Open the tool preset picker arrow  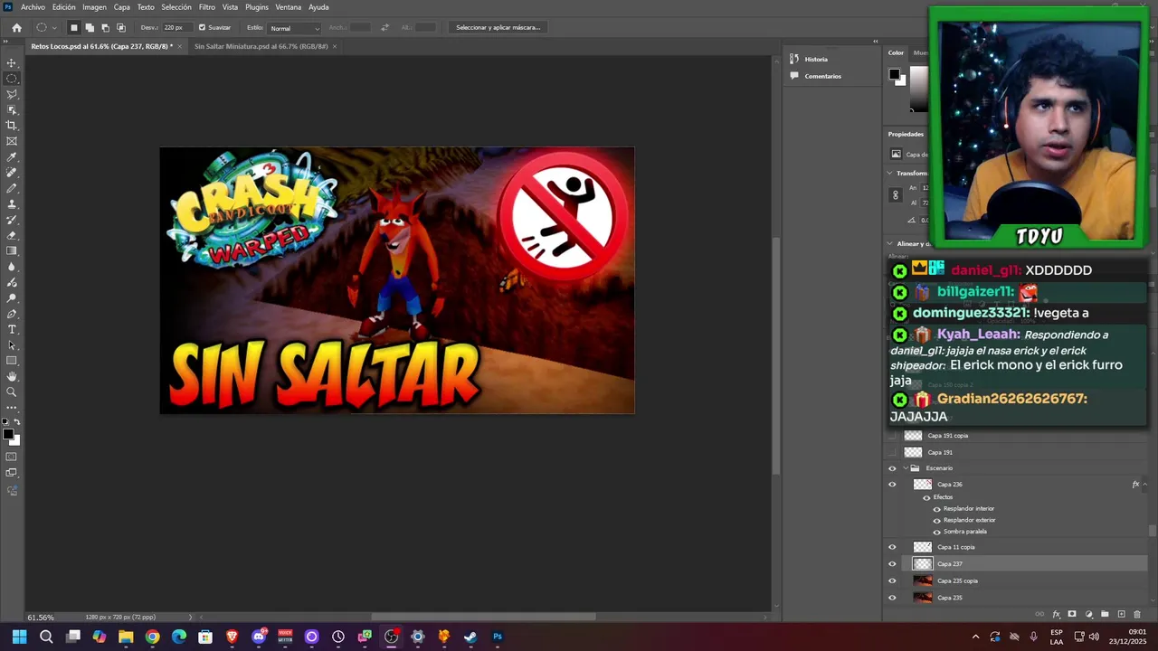[54, 28]
